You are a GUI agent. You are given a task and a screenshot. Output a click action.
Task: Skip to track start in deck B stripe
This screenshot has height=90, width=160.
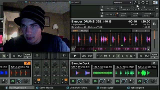[x=73, y=49]
